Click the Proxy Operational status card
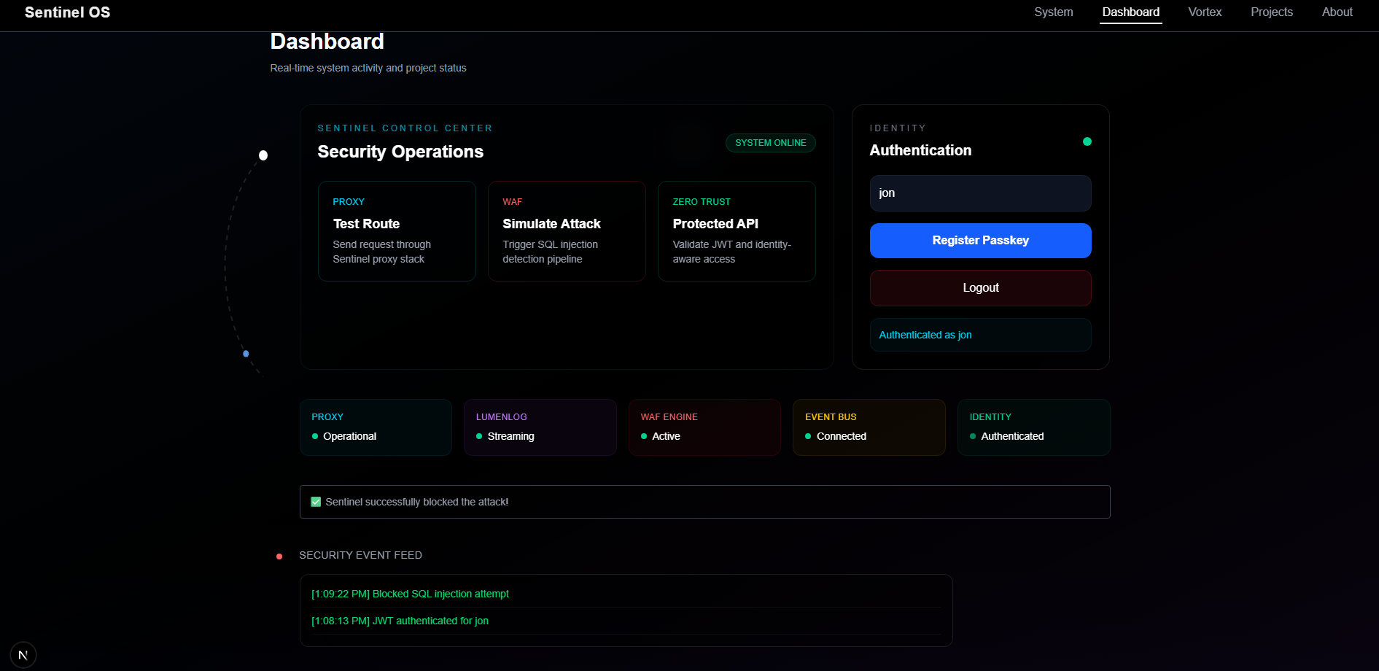The height and width of the screenshot is (671, 1379). point(376,427)
